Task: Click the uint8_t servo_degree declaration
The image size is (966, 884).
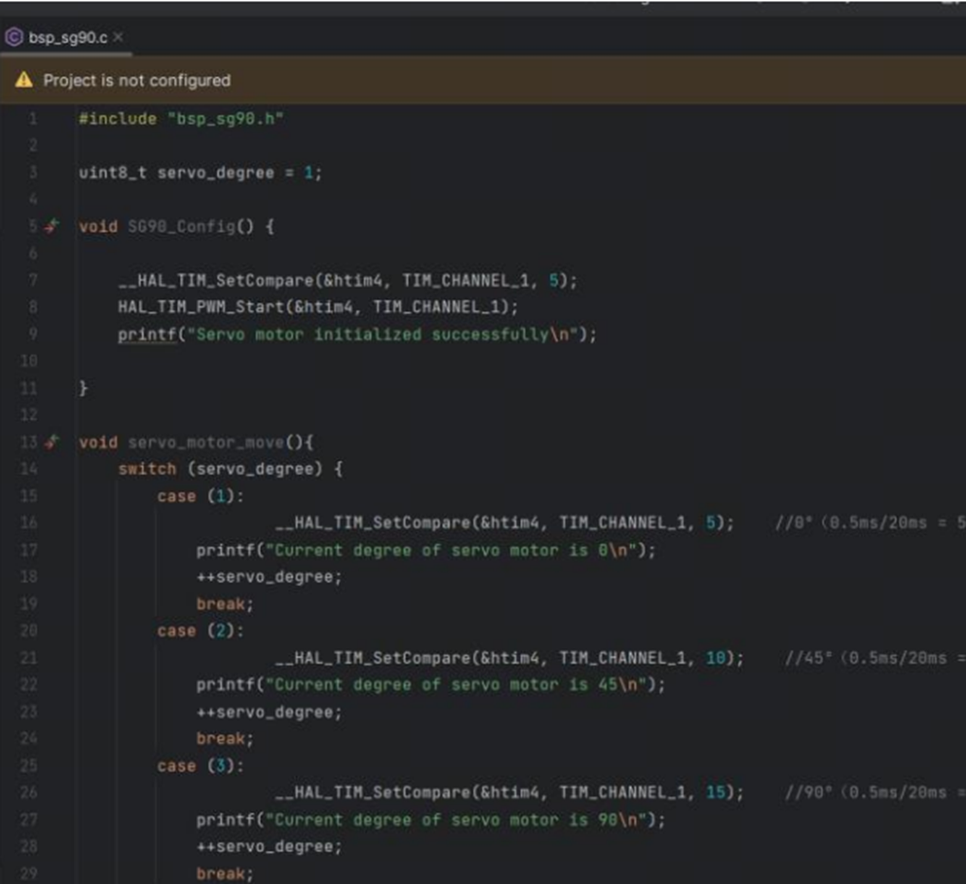Action: pyautogui.click(x=200, y=173)
